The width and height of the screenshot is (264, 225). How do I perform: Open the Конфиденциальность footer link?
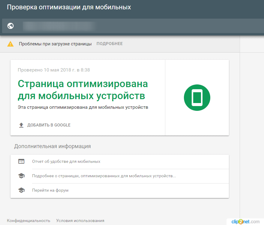click(28, 220)
